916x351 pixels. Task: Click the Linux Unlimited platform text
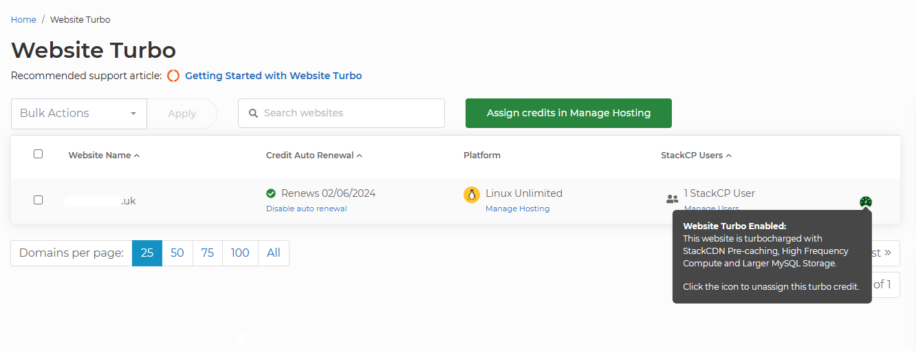tap(524, 193)
